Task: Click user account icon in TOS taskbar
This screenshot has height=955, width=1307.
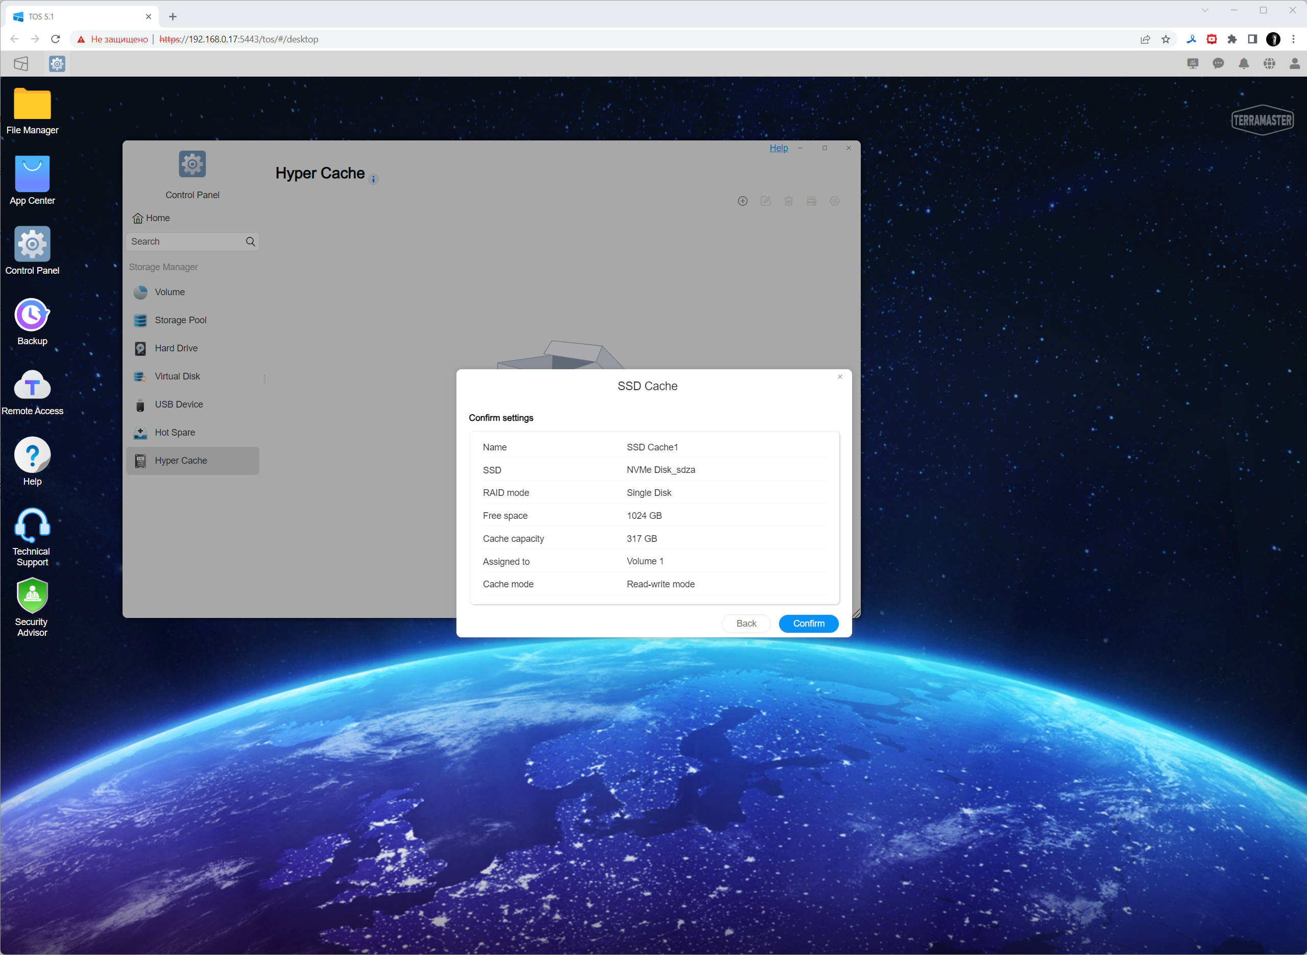Action: pyautogui.click(x=1294, y=64)
